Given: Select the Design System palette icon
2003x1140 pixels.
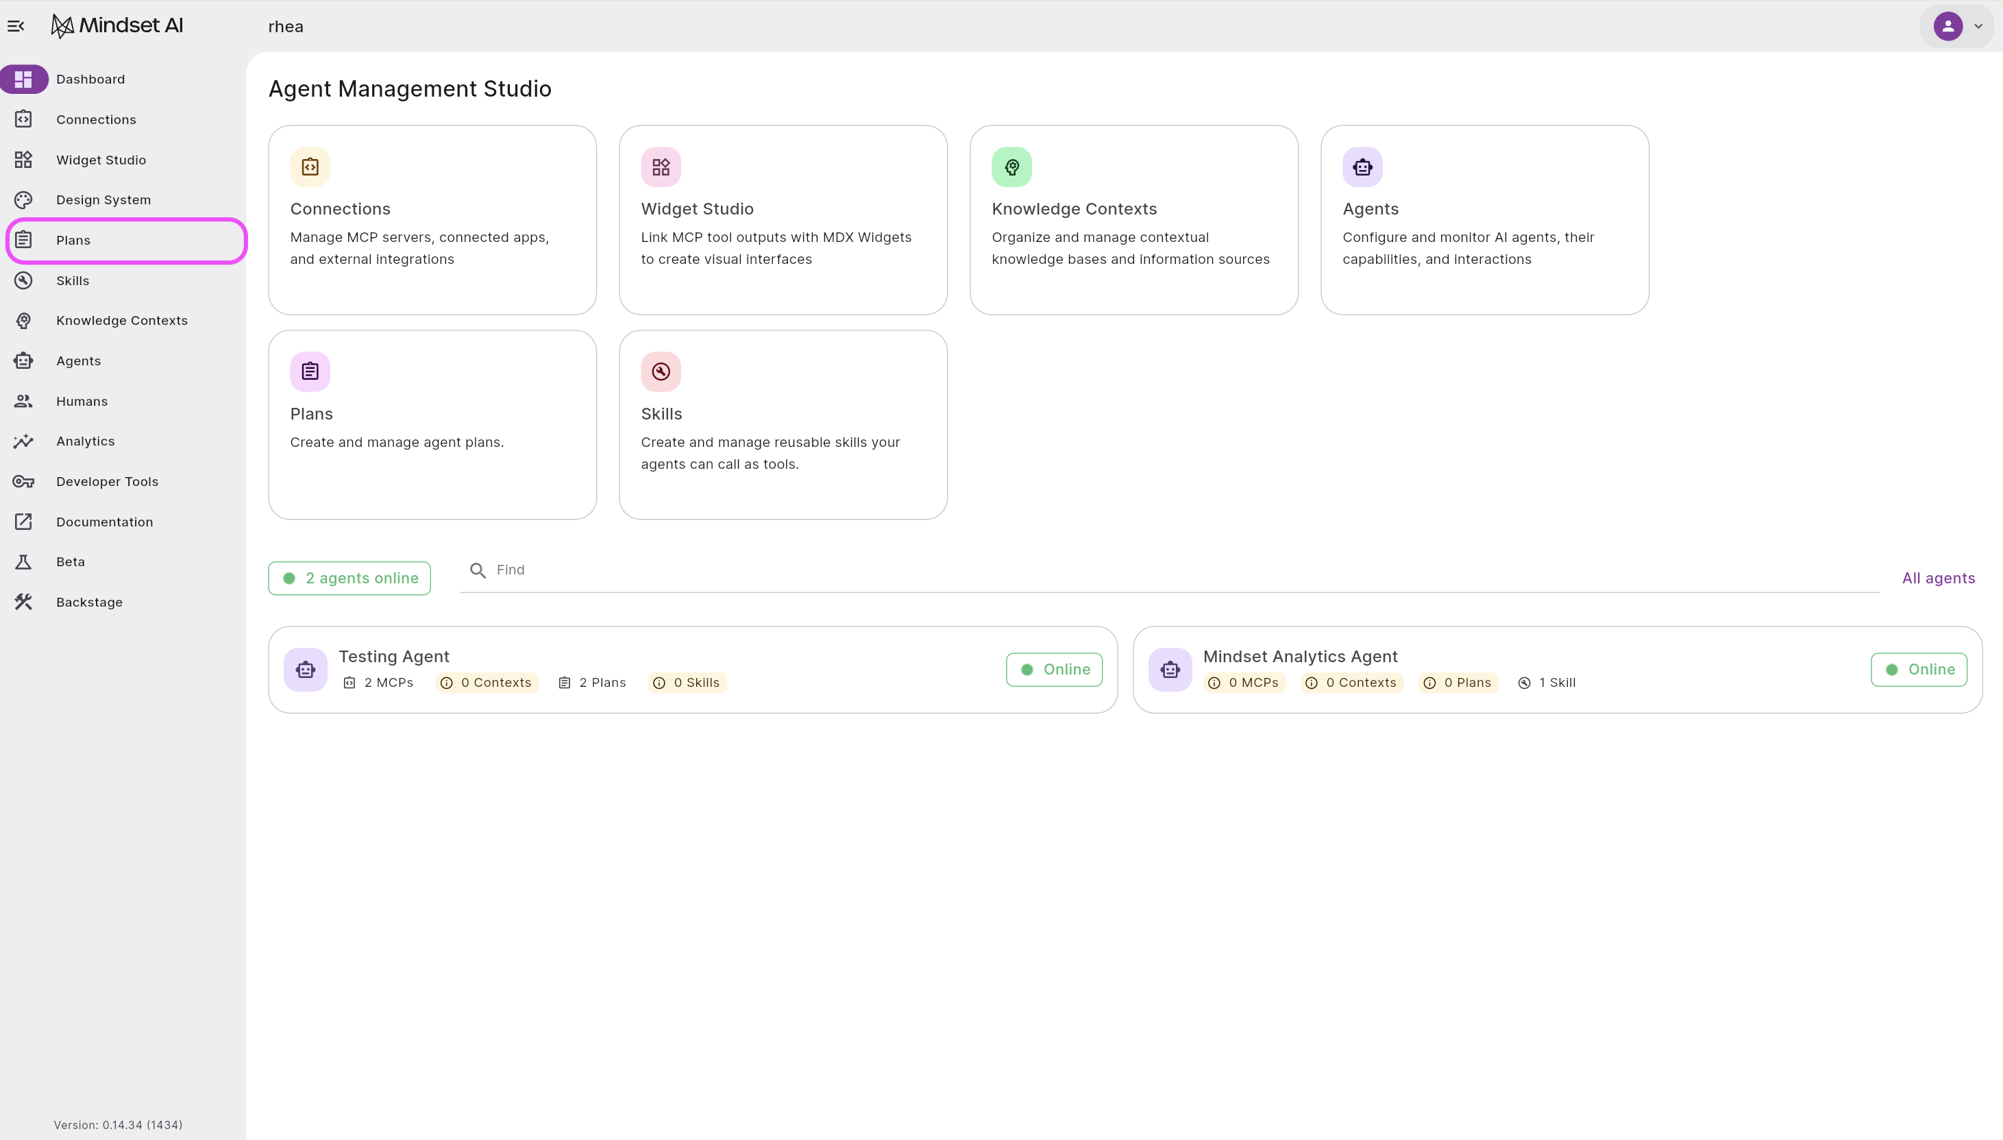Looking at the screenshot, I should click(23, 199).
